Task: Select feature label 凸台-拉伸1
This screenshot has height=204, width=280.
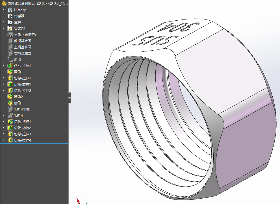Action: [23, 66]
